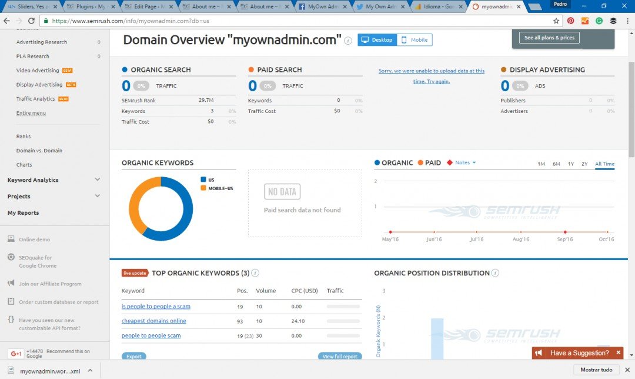Select the 6M time range
The width and height of the screenshot is (635, 379).
556,164
